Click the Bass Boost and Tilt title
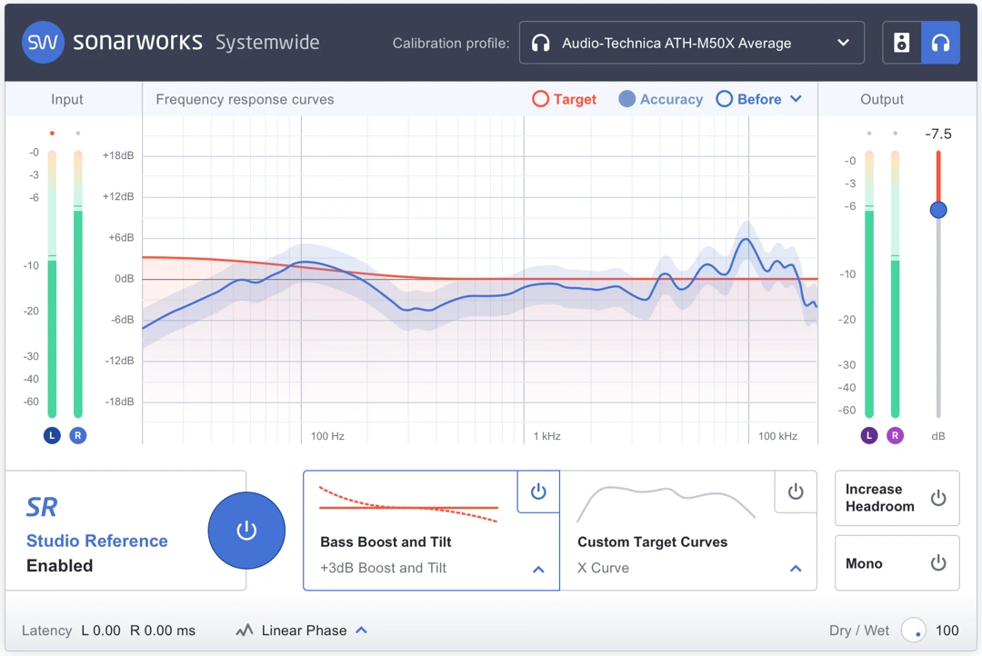This screenshot has width=982, height=656. [386, 542]
